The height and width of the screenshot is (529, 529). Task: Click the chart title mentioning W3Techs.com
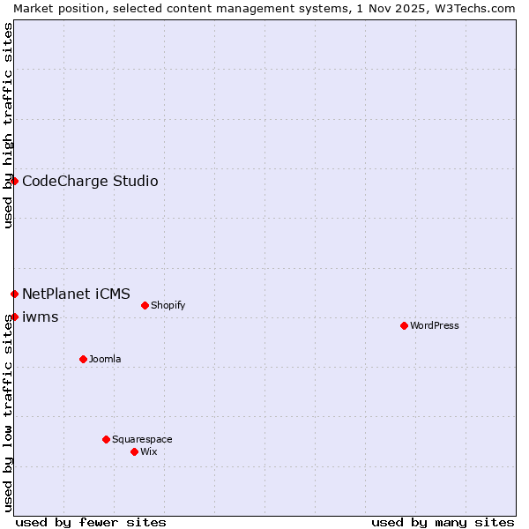(x=264, y=8)
